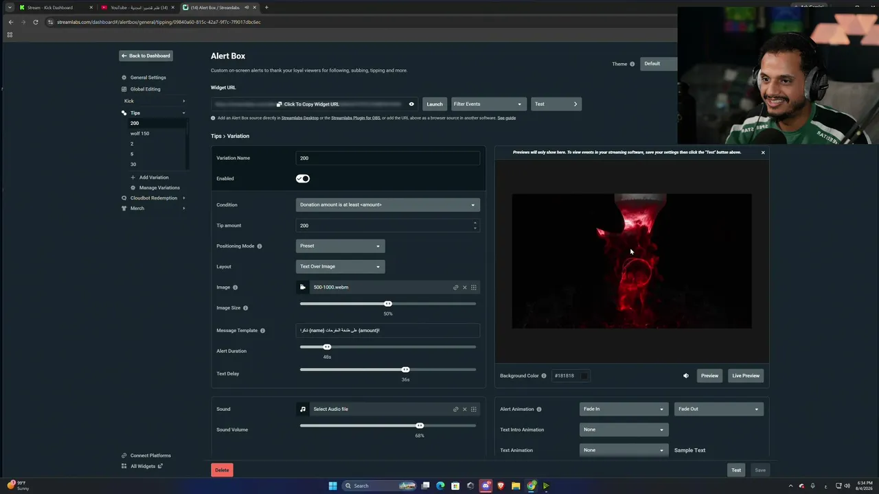Click Back to Dashboard button
This screenshot has width=879, height=494.
(146, 56)
